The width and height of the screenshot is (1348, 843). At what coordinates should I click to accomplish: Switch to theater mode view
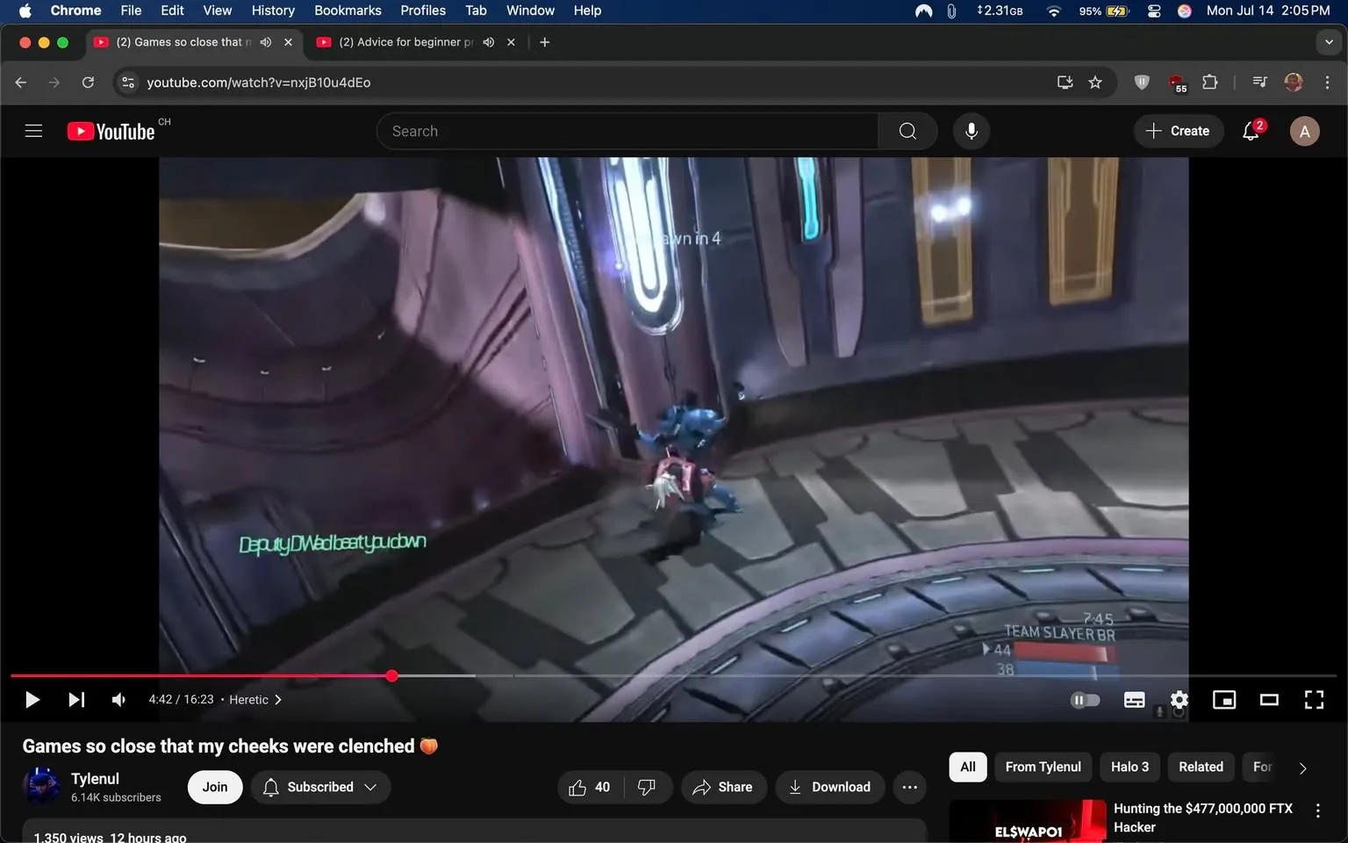pyautogui.click(x=1269, y=700)
